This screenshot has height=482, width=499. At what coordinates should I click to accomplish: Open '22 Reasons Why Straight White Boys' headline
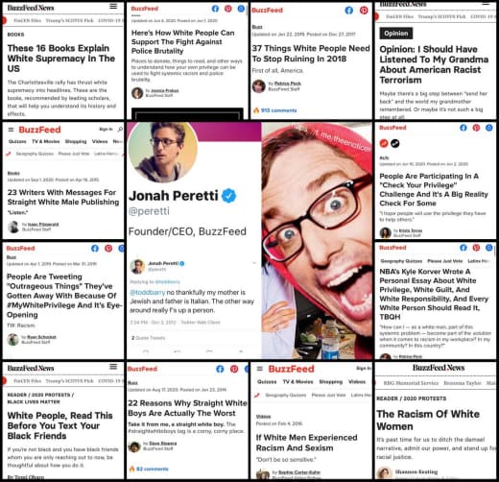(x=187, y=408)
